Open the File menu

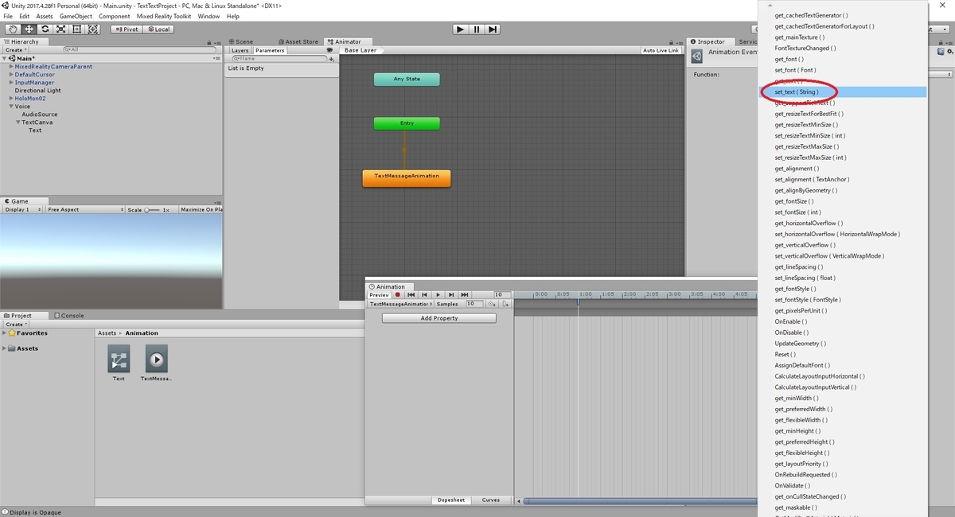(x=8, y=16)
